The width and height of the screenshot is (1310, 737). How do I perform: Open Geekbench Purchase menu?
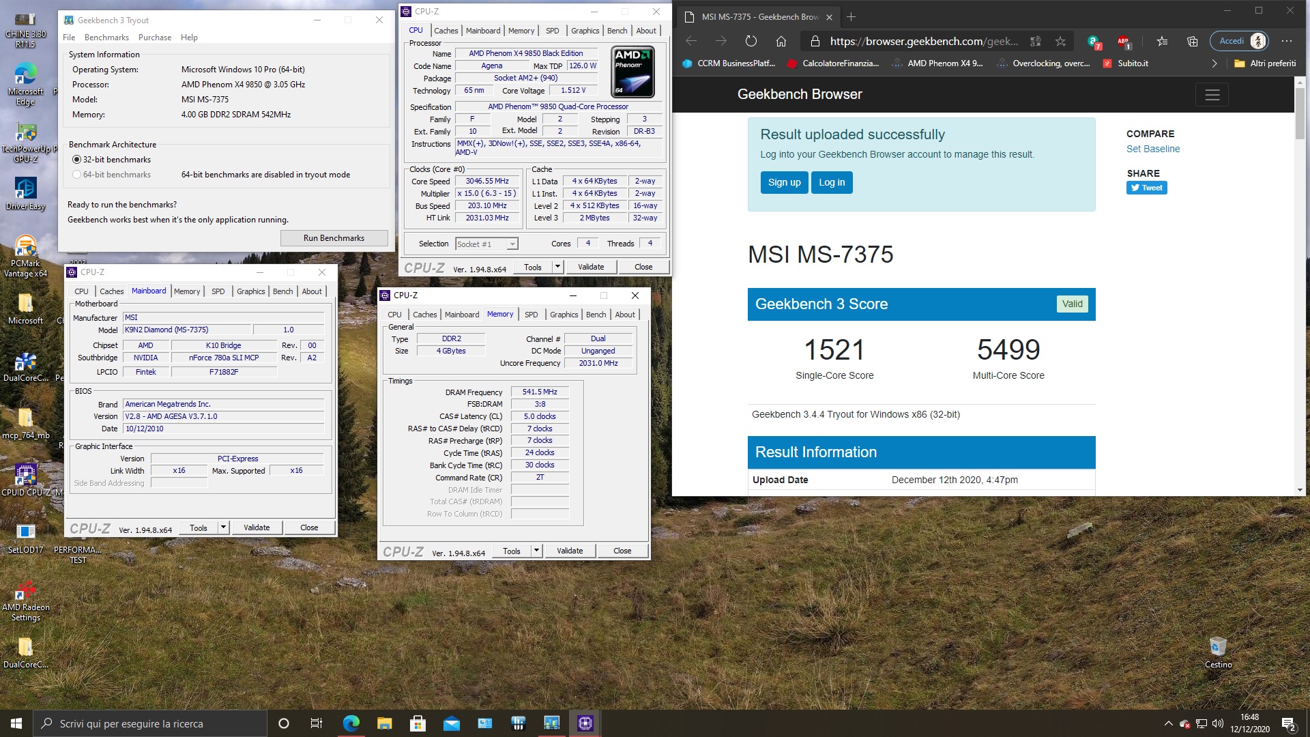pos(155,38)
